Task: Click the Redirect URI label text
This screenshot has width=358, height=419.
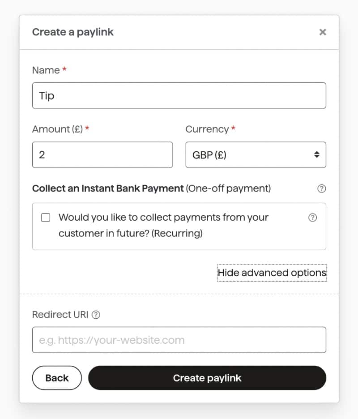Action: tap(60, 314)
